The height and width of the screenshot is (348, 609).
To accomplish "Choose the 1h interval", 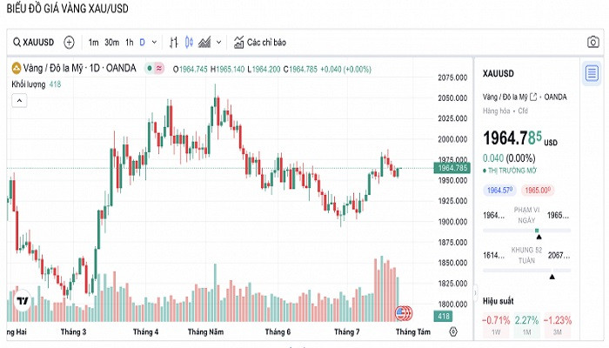I will pos(129,42).
